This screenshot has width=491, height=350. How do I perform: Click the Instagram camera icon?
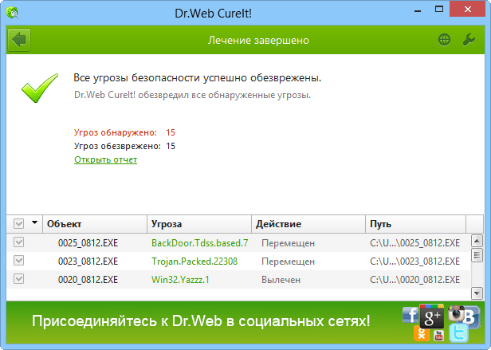pyautogui.click(x=456, y=313)
